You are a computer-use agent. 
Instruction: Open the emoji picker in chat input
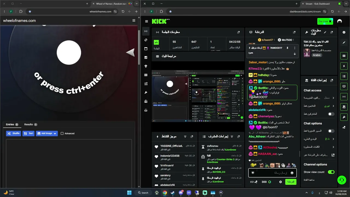click(292, 173)
